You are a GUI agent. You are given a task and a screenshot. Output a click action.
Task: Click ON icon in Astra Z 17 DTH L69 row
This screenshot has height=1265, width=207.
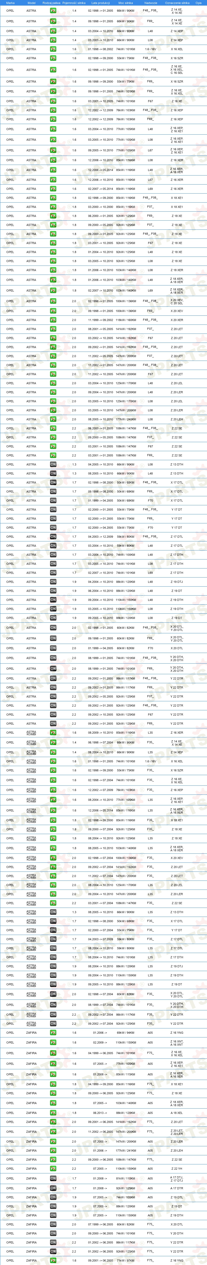click(x=53, y=572)
